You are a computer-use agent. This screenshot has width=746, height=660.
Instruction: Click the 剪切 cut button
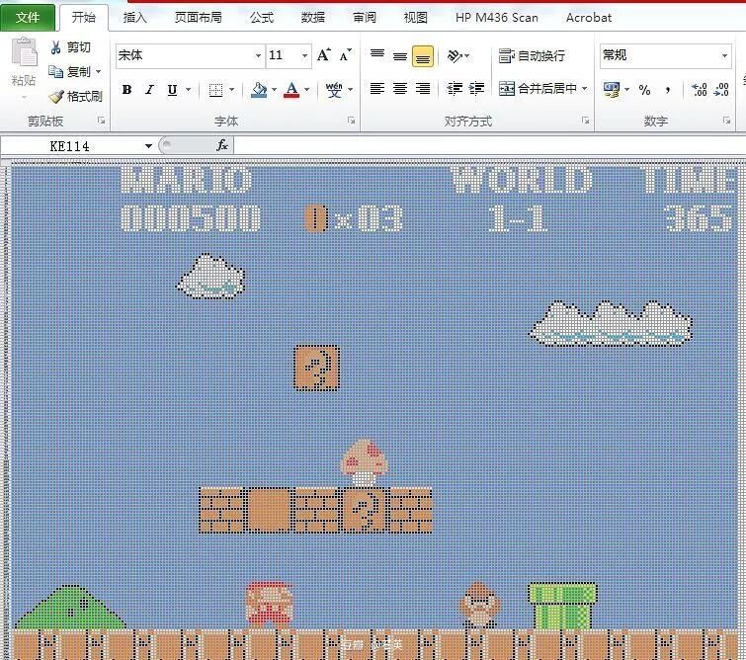(70, 47)
